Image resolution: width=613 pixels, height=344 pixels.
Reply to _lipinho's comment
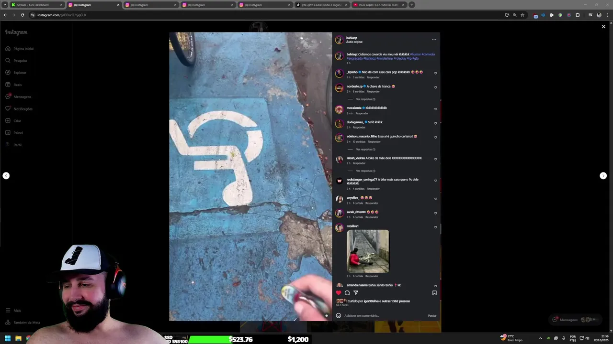coord(373,77)
